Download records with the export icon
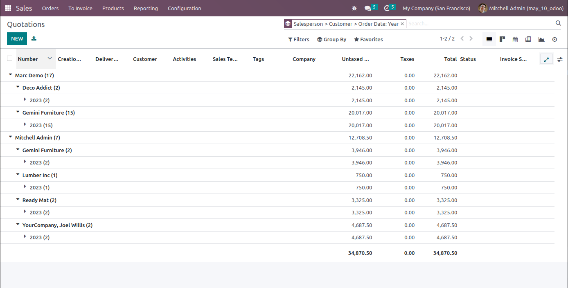 click(34, 38)
